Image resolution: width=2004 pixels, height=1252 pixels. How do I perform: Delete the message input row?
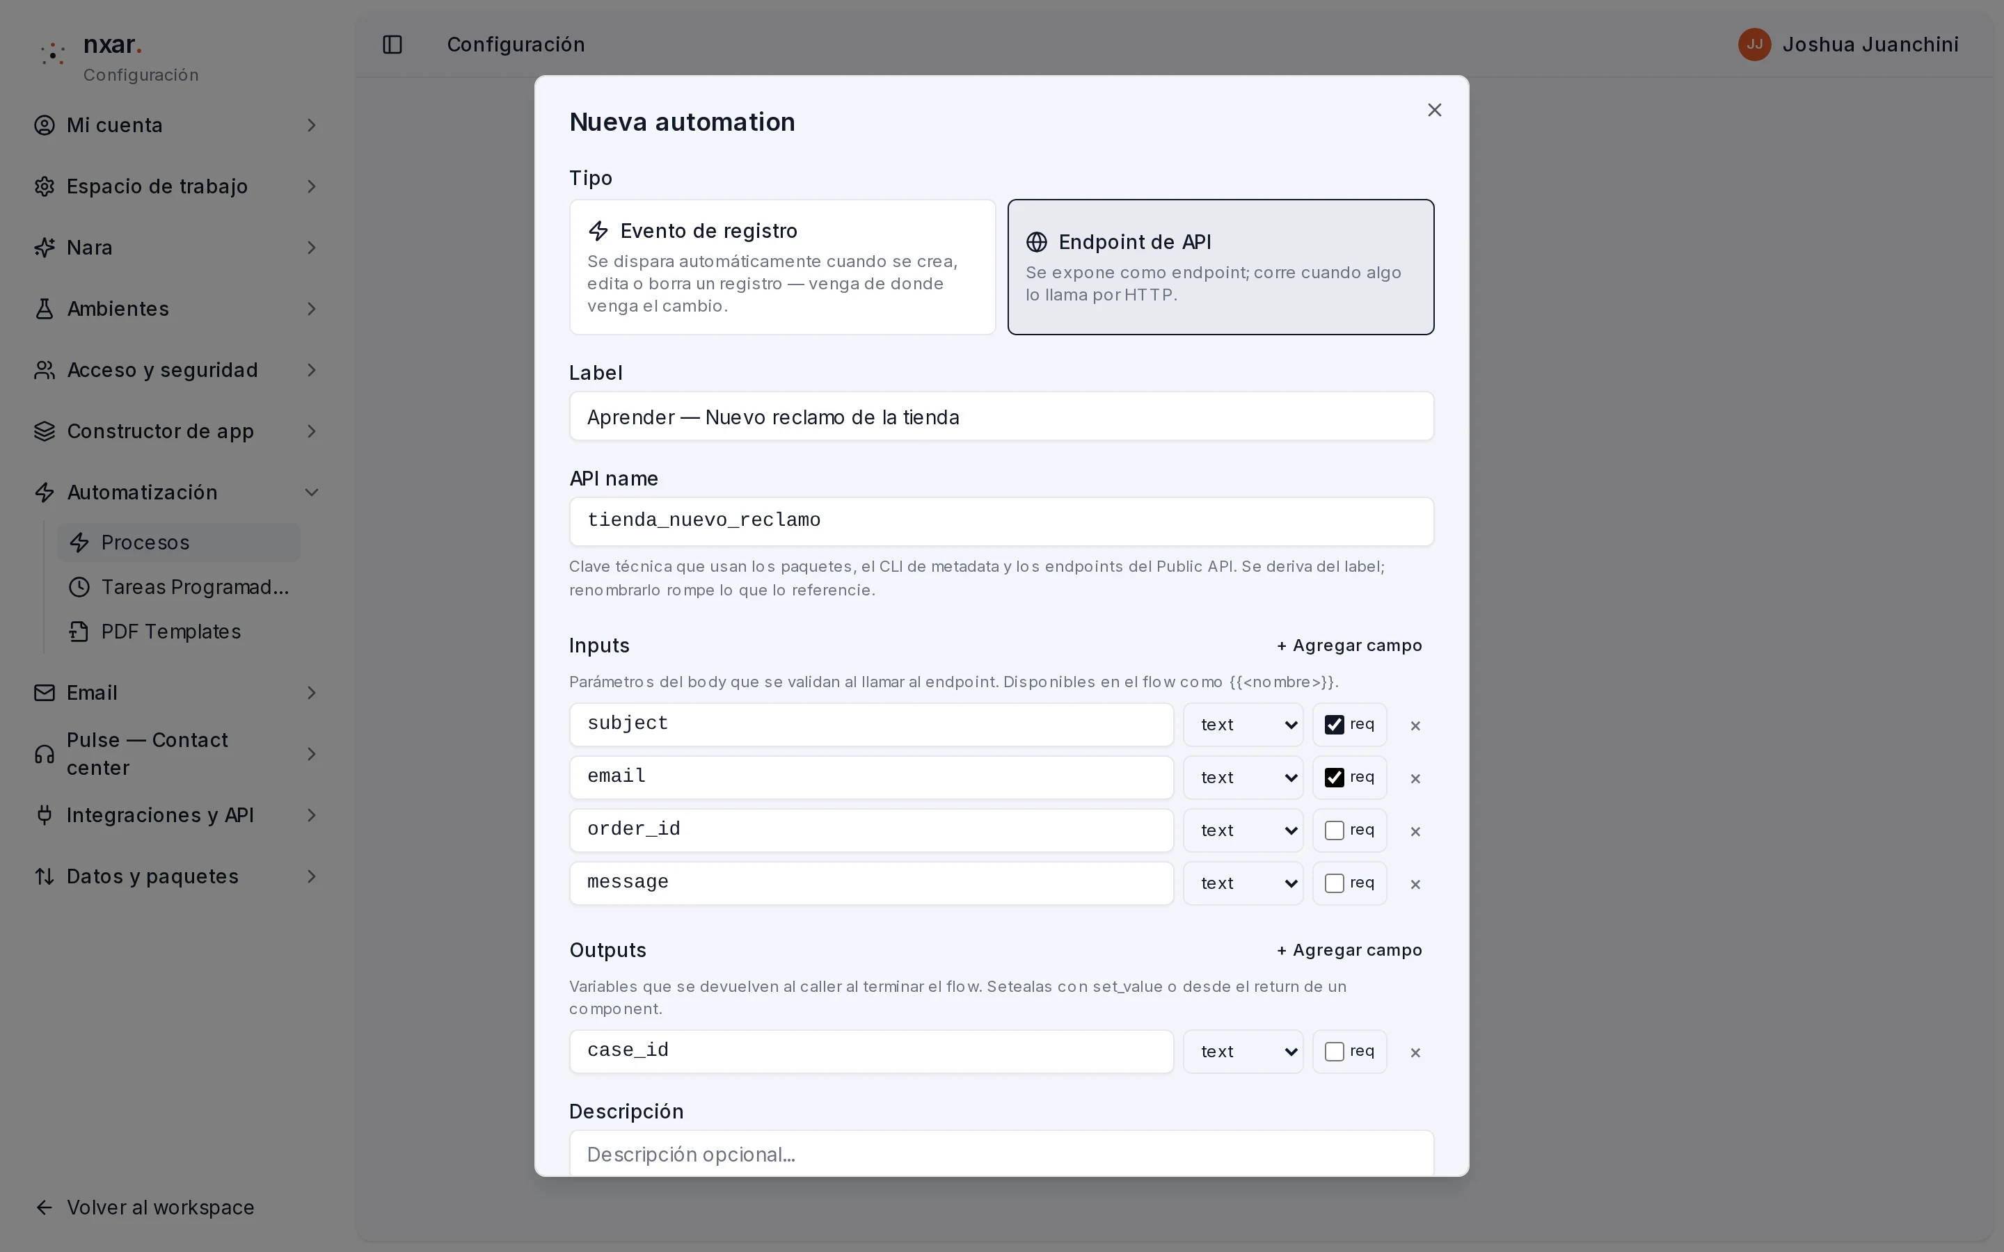coord(1415,885)
